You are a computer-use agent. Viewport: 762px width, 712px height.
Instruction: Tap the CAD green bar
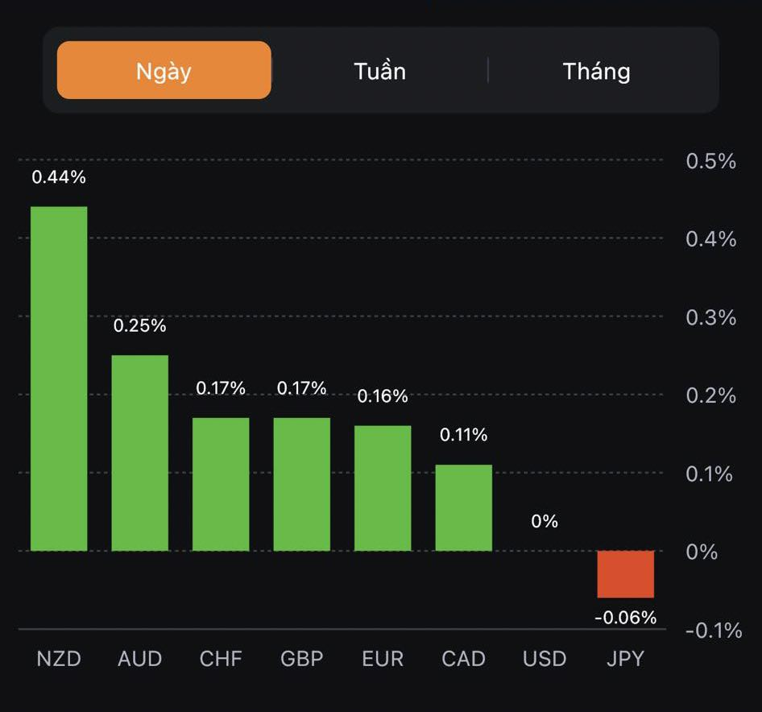[464, 507]
